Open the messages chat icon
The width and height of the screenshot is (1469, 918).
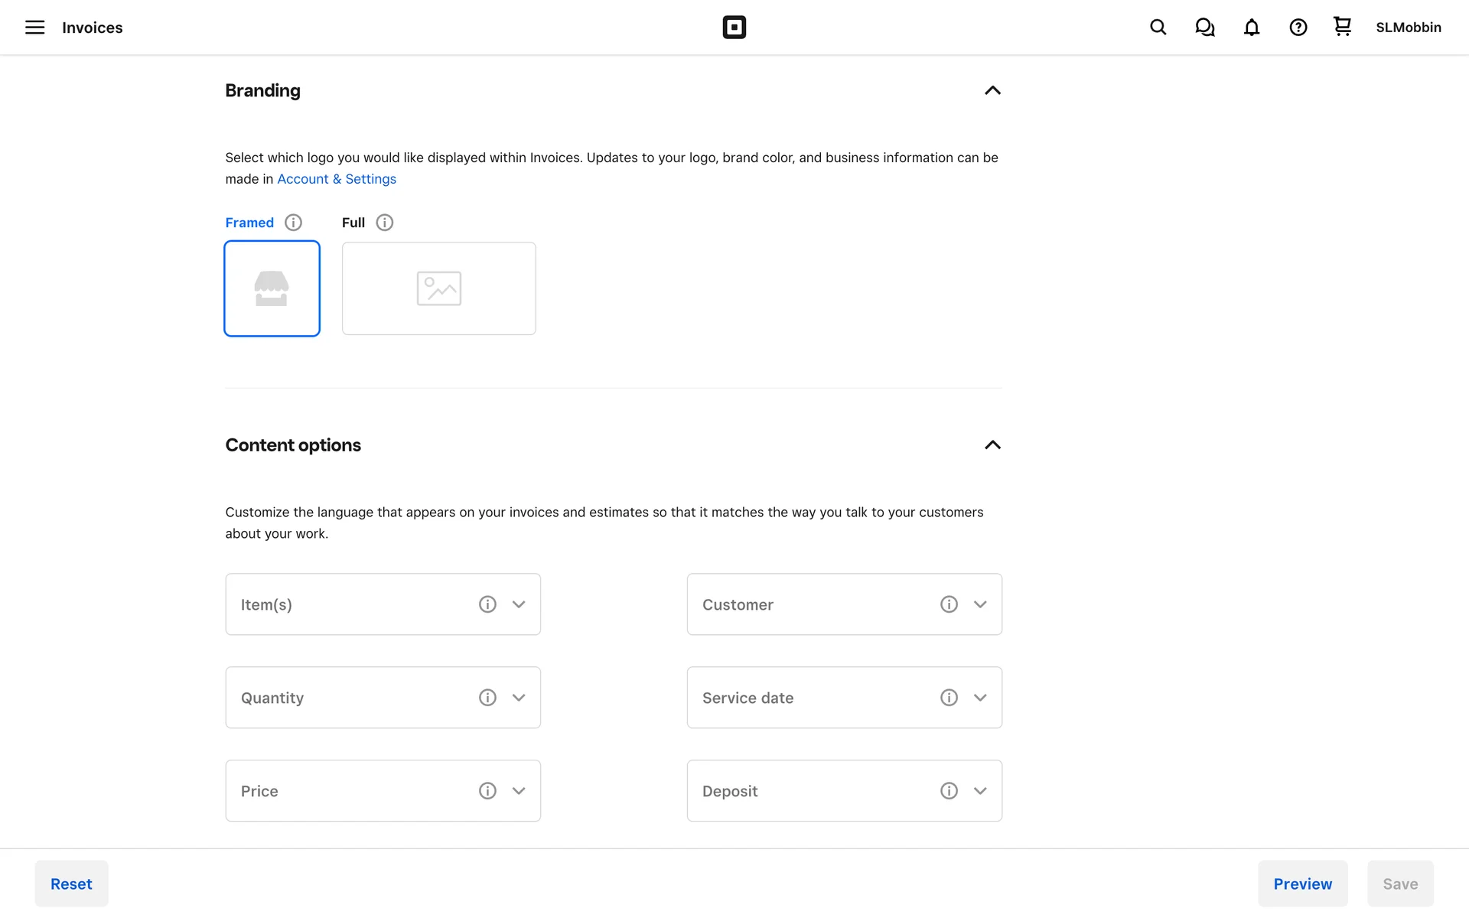pos(1205,28)
